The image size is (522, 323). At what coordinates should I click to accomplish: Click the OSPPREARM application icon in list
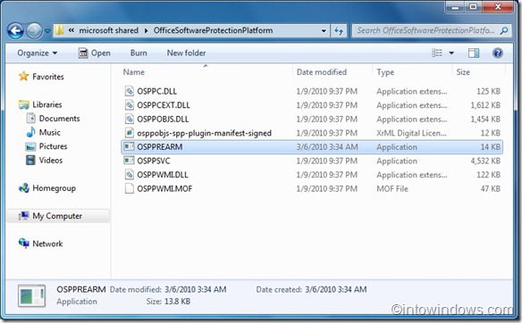[x=129, y=146]
